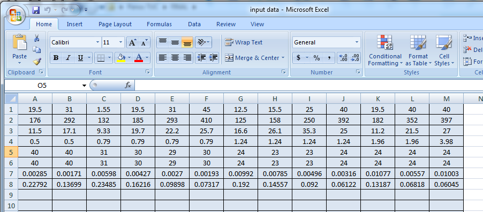This screenshot has width=483, height=212.
Task: Copy selection with Copy icon
Action: pos(37,50)
